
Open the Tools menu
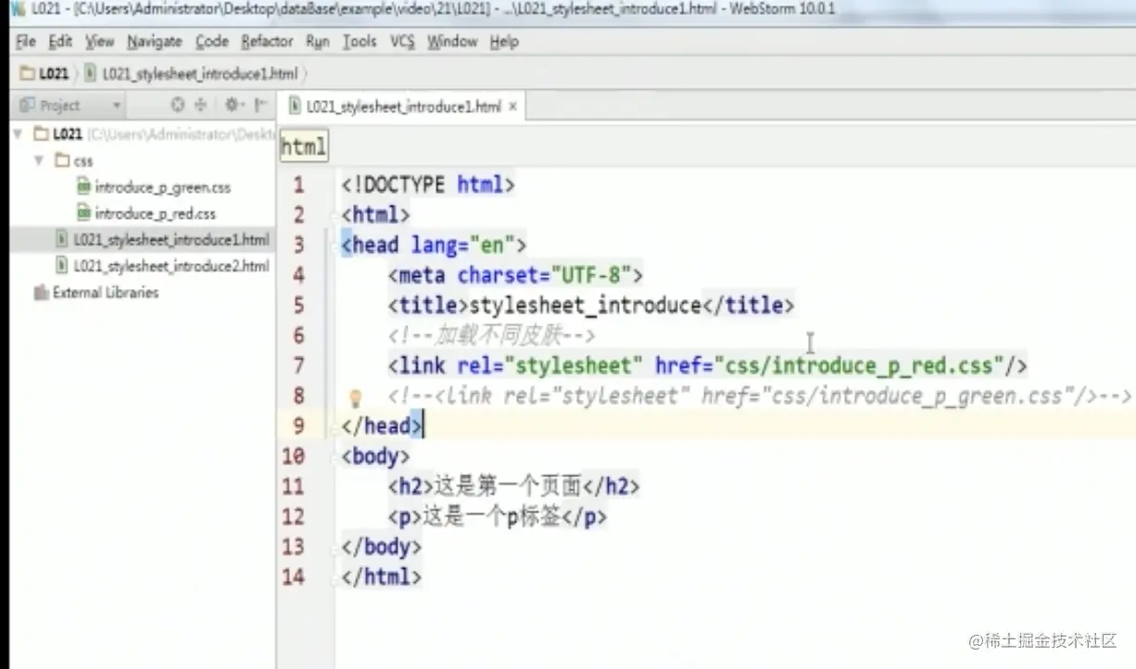click(360, 42)
